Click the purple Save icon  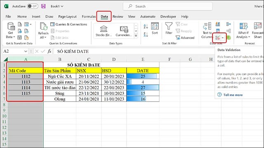(x=43, y=6)
